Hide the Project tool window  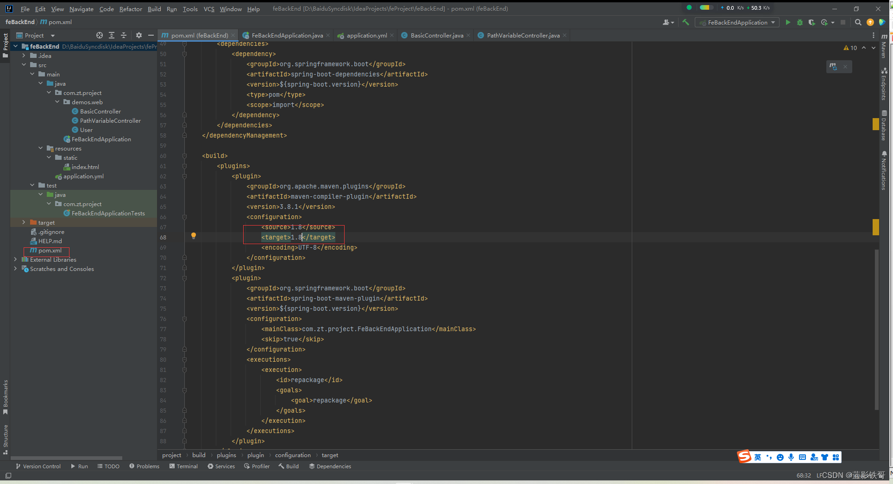(151, 35)
